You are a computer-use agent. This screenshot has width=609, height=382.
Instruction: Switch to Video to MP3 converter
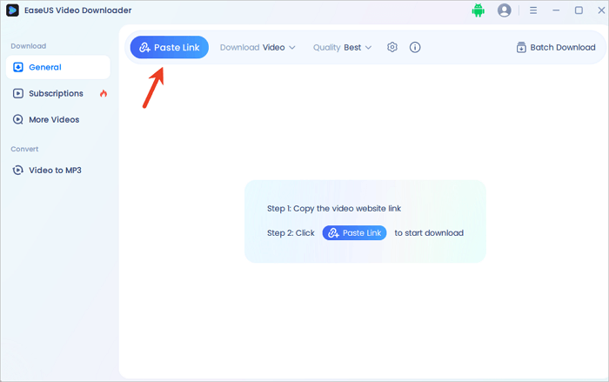(x=55, y=171)
